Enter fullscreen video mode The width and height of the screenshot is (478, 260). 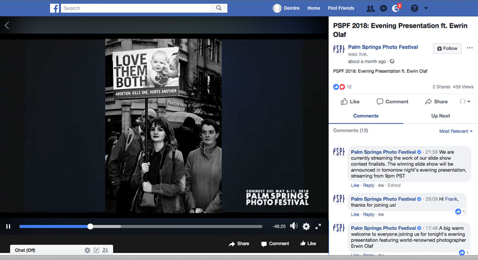pyautogui.click(x=318, y=227)
